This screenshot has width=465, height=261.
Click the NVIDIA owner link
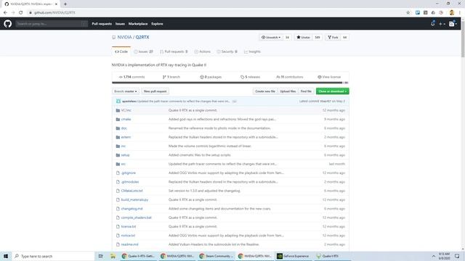point(124,37)
